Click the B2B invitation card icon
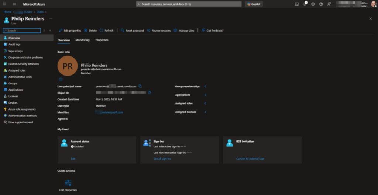378x195 pixels. coord(230,143)
